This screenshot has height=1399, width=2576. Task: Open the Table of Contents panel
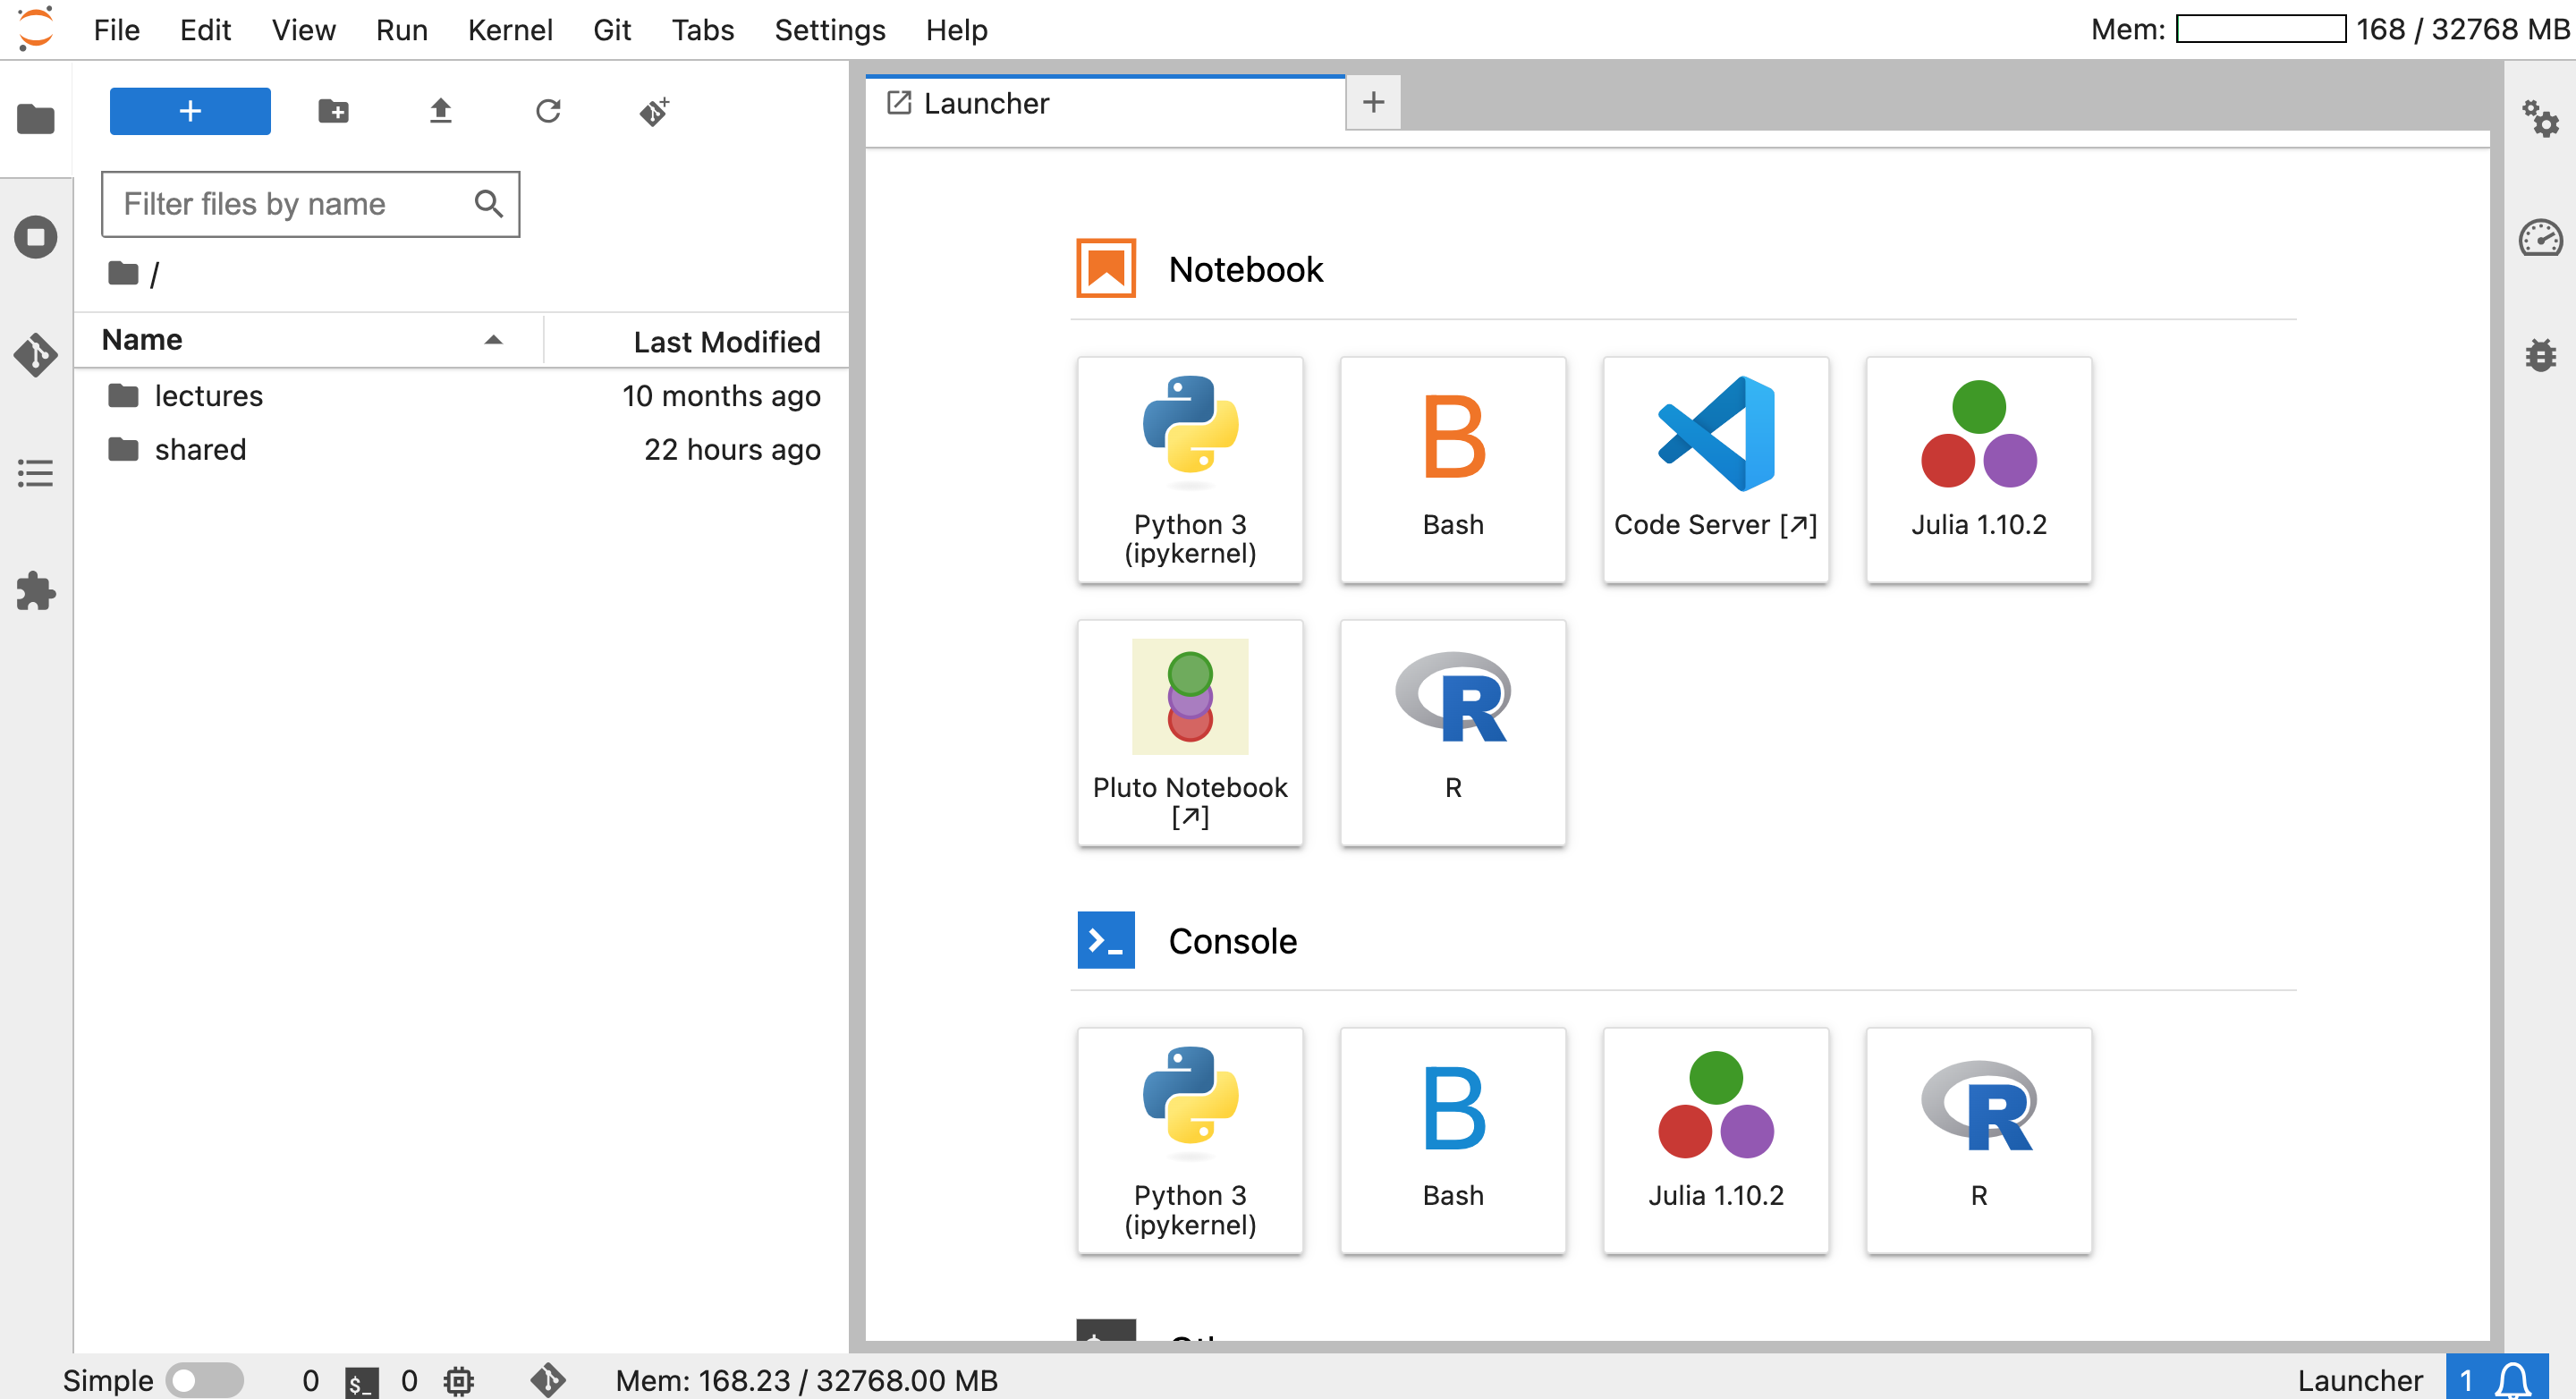(x=36, y=473)
